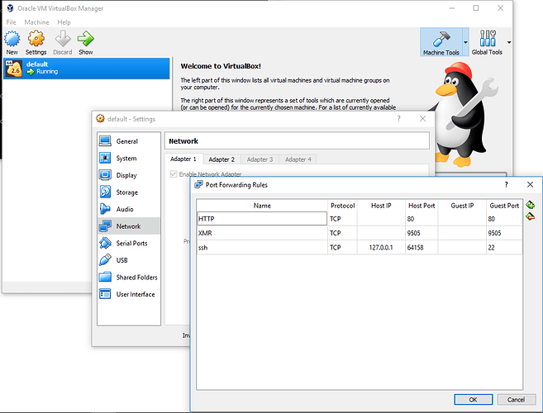Click the Guest IP column header
The image size is (543, 413).
tap(462, 206)
